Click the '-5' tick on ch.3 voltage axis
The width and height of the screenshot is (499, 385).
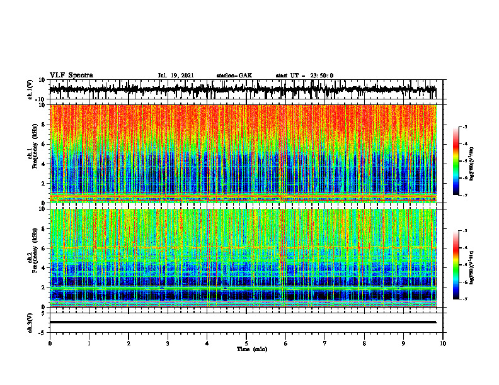coord(42,333)
